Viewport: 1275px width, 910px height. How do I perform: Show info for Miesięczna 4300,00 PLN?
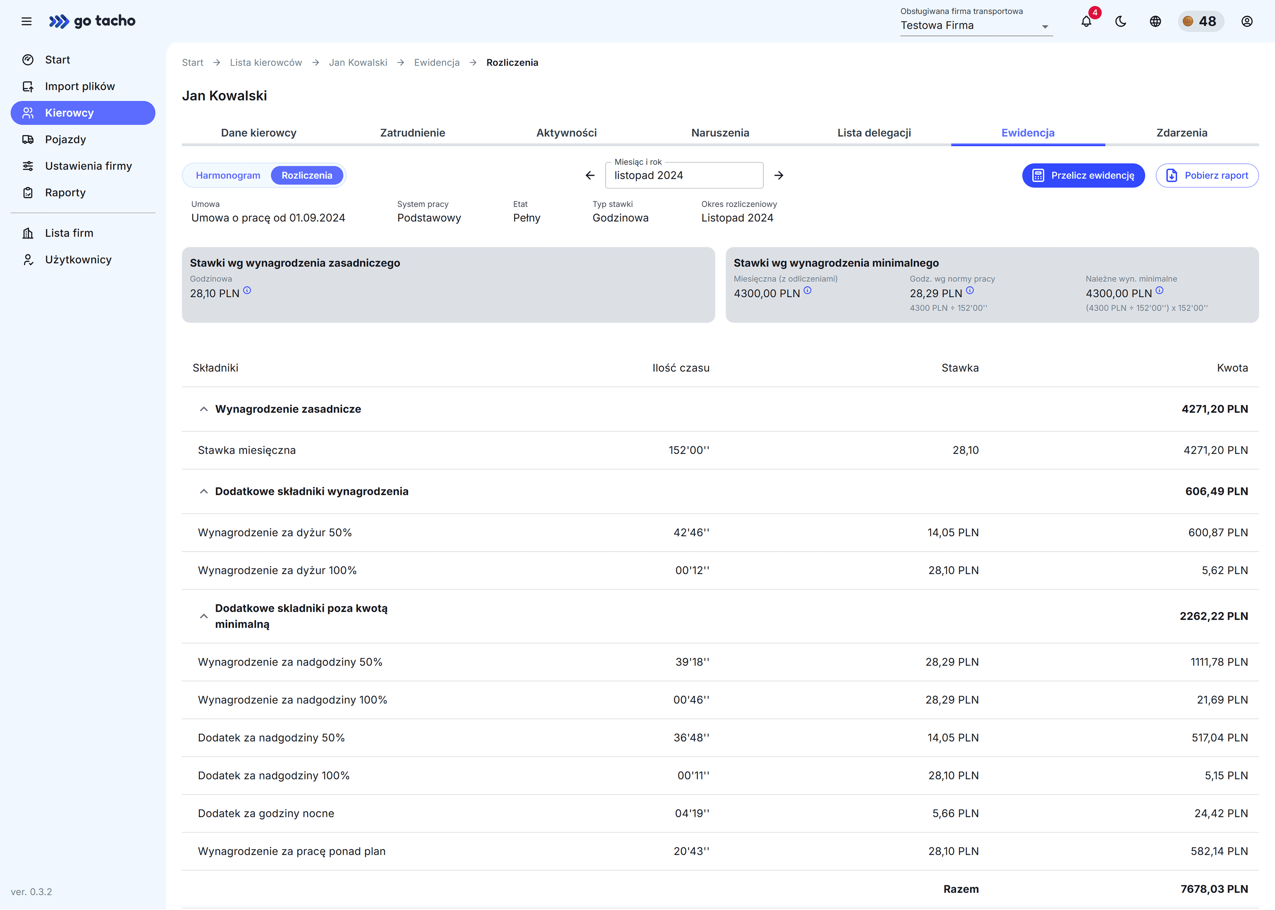807,290
